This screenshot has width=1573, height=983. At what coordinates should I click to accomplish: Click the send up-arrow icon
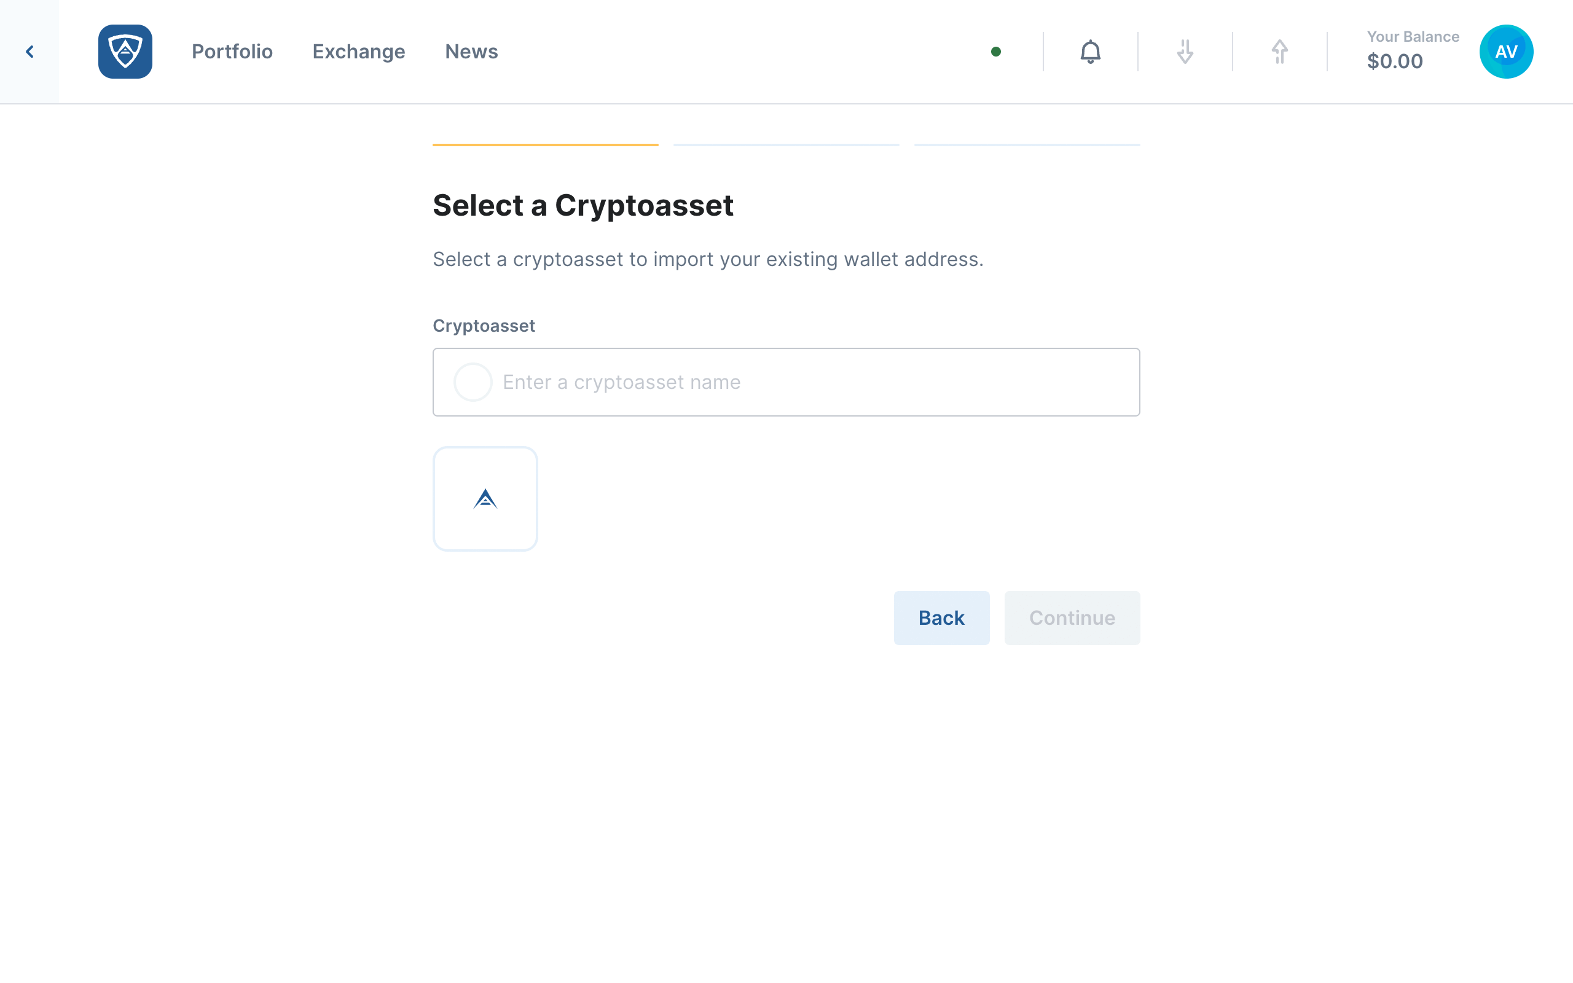tap(1279, 52)
